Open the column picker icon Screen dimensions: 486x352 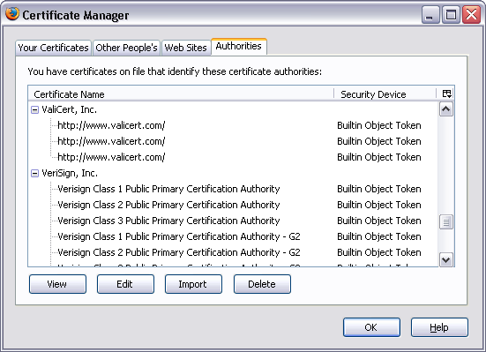[x=446, y=94]
